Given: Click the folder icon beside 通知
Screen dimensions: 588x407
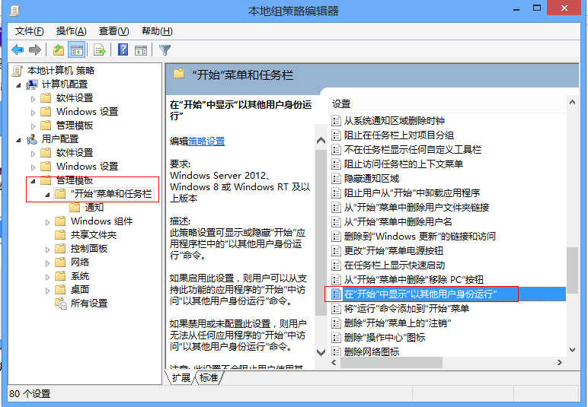Looking at the screenshot, I should point(75,208).
